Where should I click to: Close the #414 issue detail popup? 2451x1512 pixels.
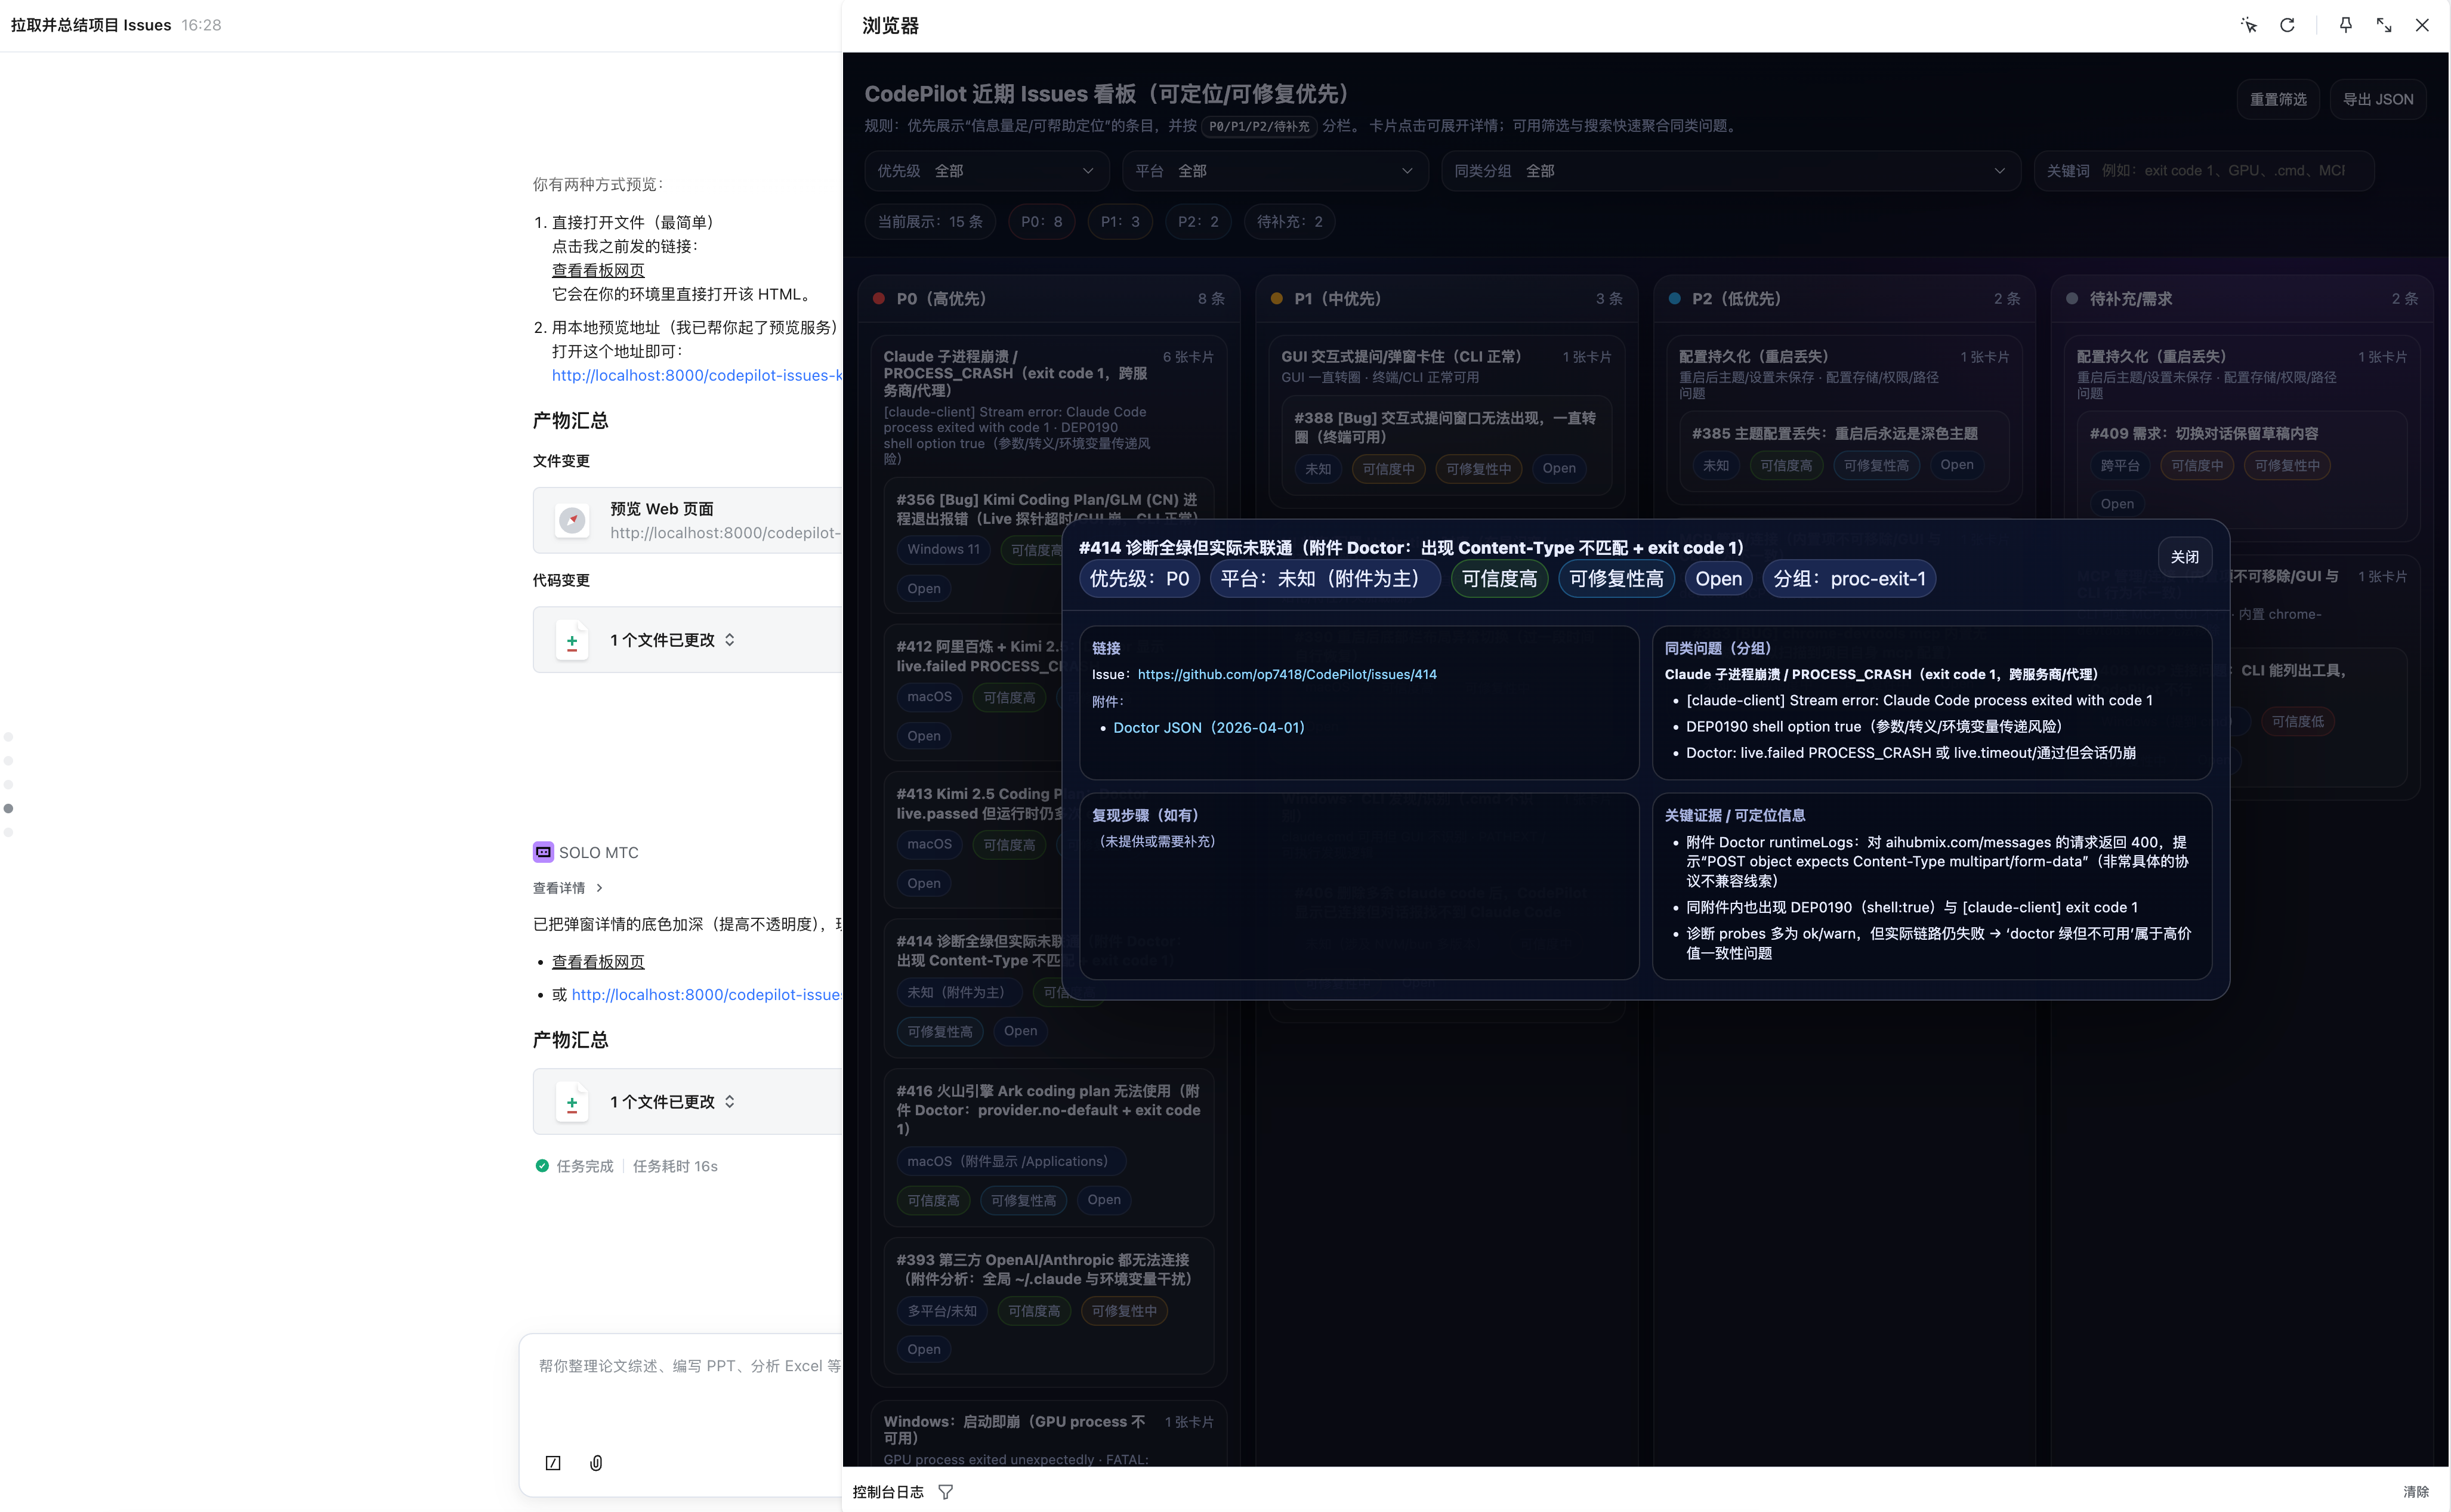coord(2184,557)
